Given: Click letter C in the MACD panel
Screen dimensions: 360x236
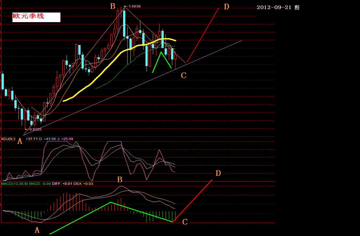Looking at the screenshot, I should click(x=185, y=222).
